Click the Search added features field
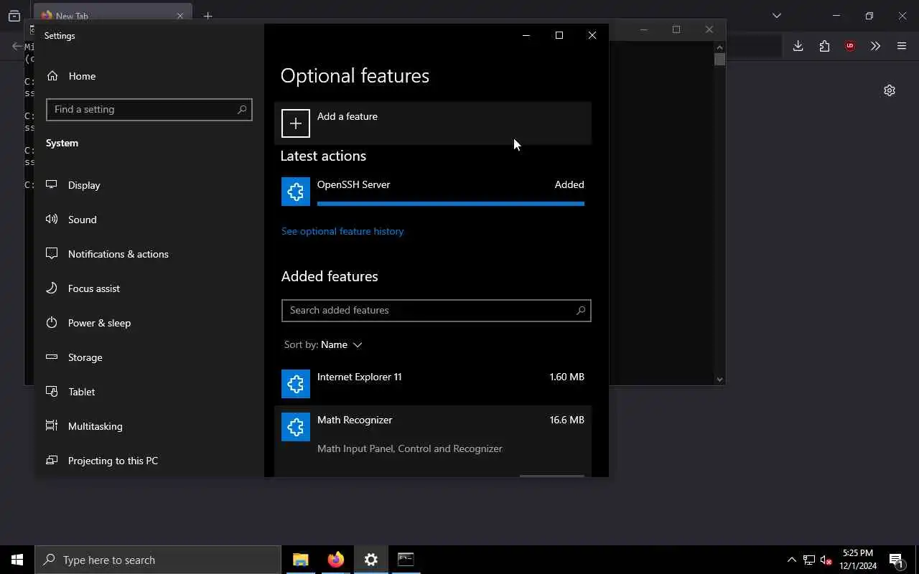This screenshot has height=574, width=919. (436, 310)
